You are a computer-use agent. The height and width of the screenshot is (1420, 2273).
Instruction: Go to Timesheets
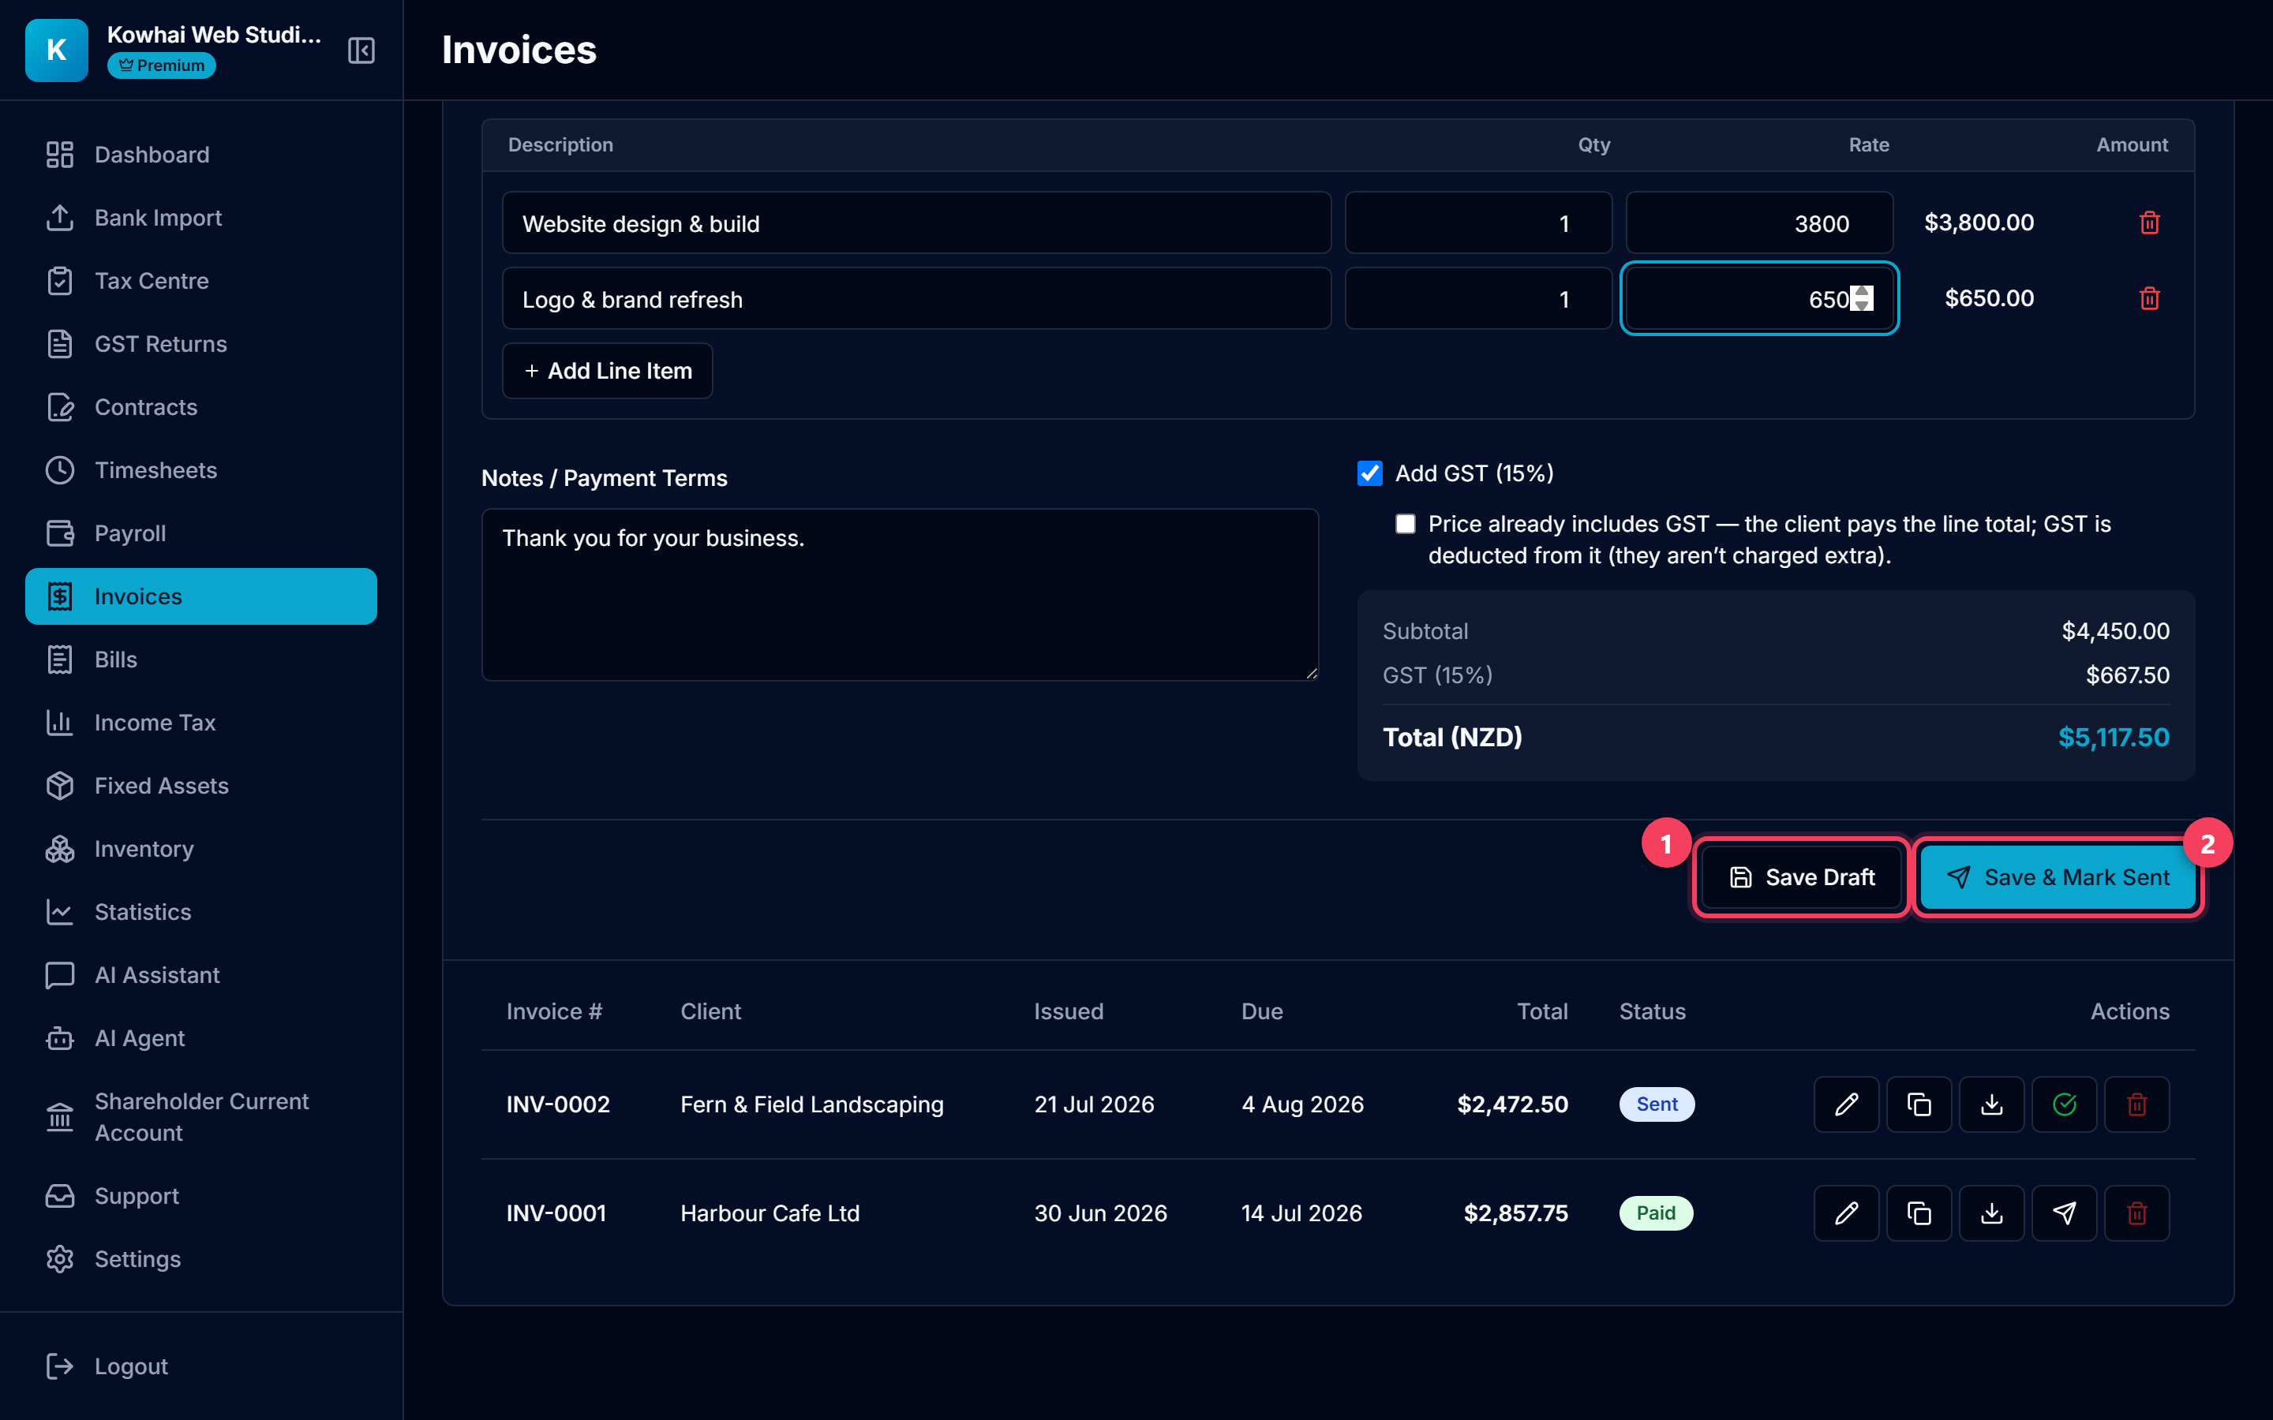coord(201,469)
